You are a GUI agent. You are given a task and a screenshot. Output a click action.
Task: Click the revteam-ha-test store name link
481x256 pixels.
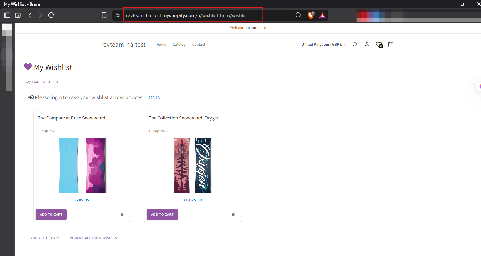[x=123, y=45]
